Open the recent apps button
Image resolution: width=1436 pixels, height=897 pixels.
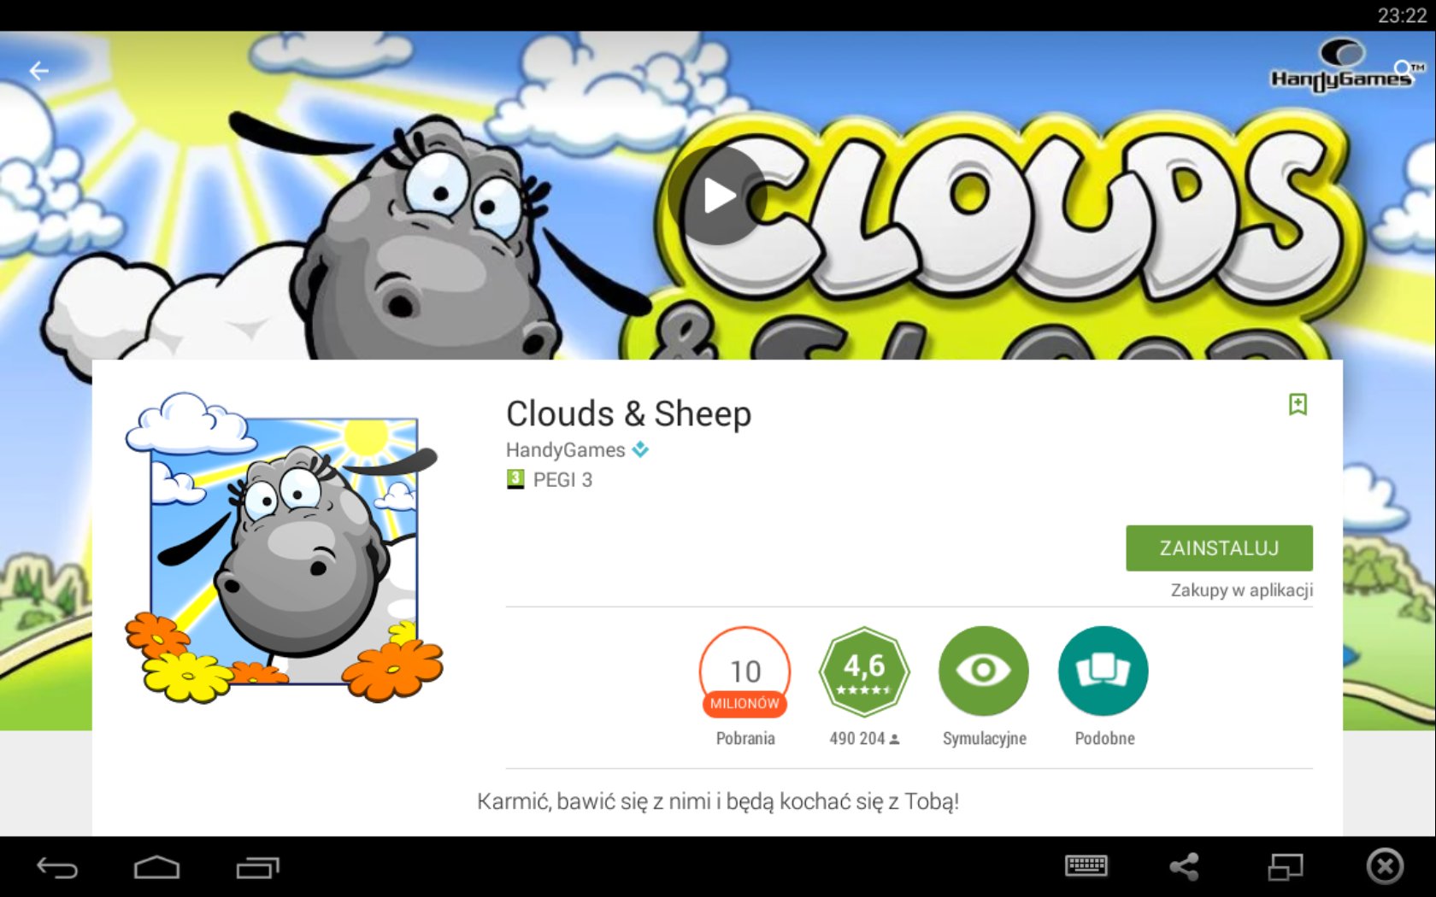click(x=258, y=868)
